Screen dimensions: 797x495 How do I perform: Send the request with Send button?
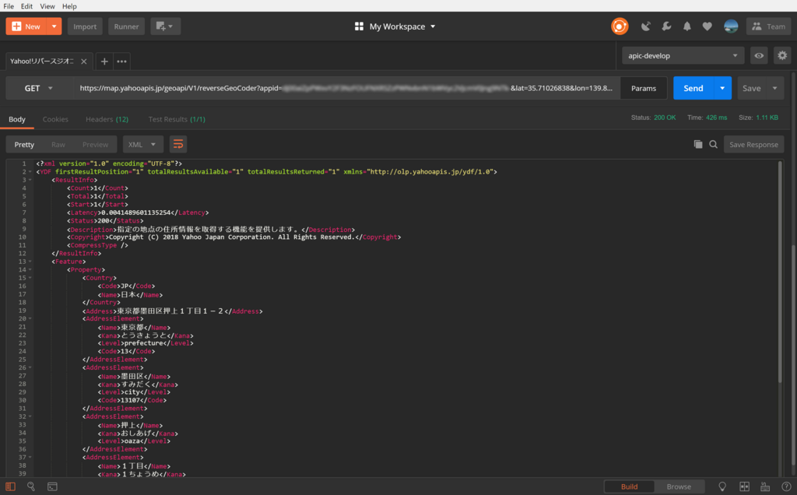693,89
